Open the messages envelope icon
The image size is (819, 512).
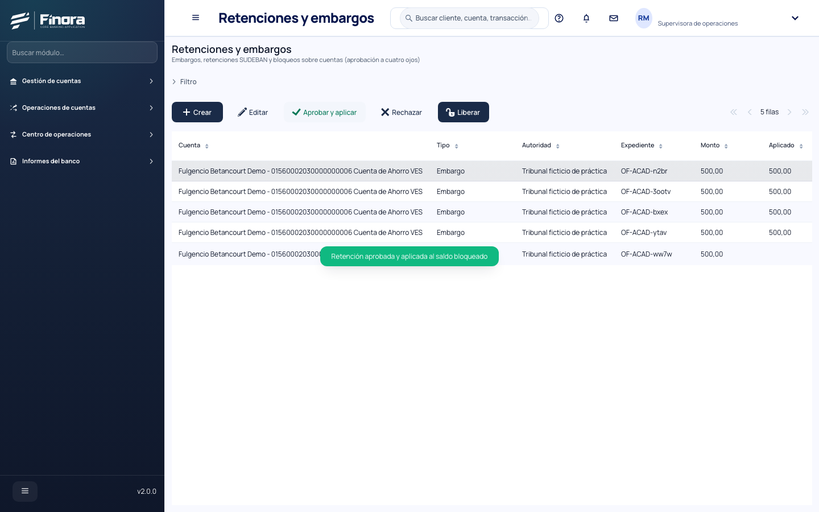(x=614, y=18)
